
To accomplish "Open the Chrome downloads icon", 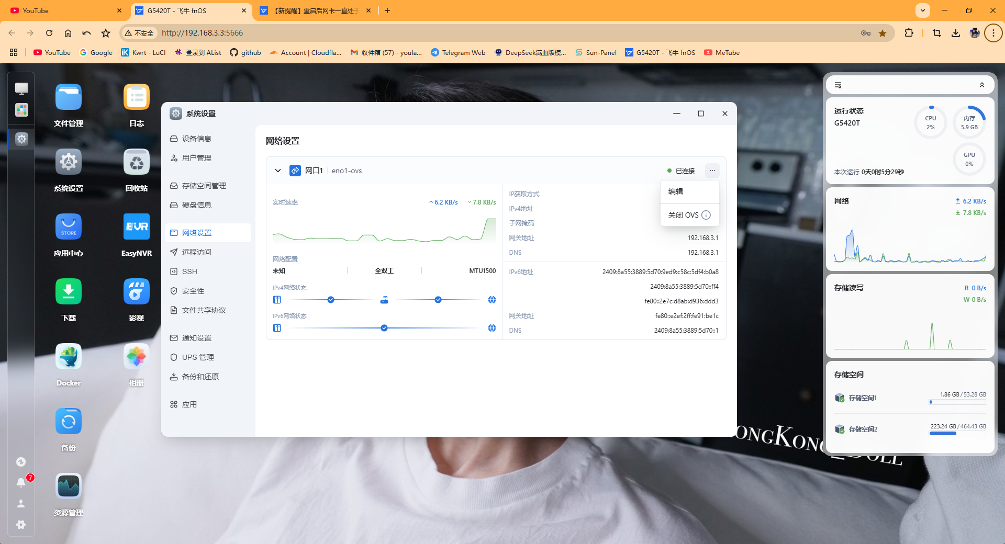I will [x=956, y=33].
